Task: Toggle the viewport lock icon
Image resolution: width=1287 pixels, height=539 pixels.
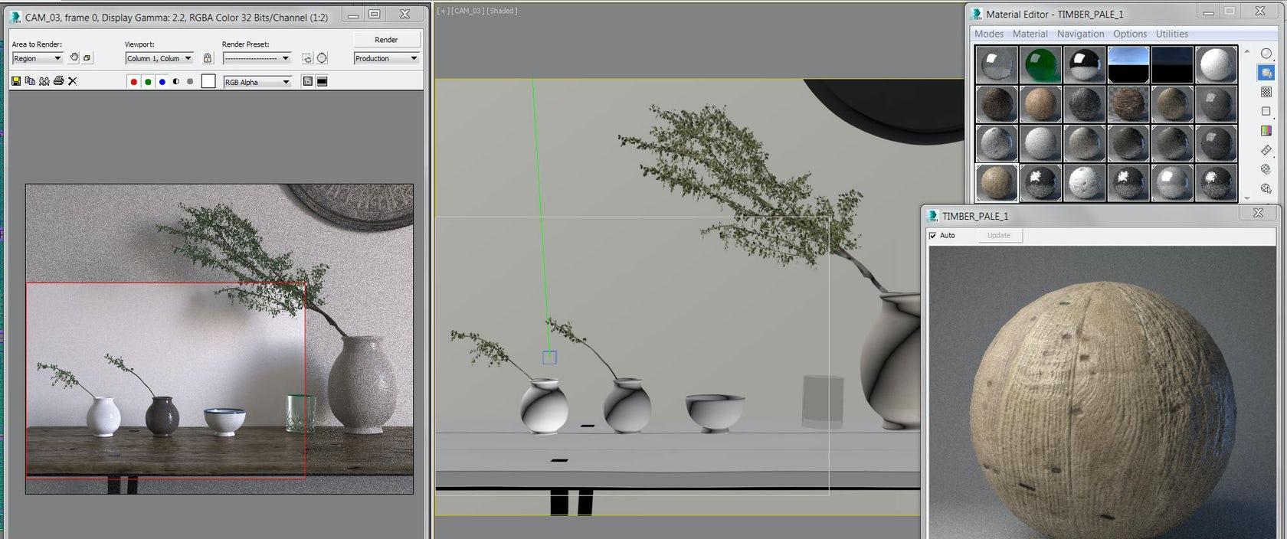Action: [x=207, y=58]
